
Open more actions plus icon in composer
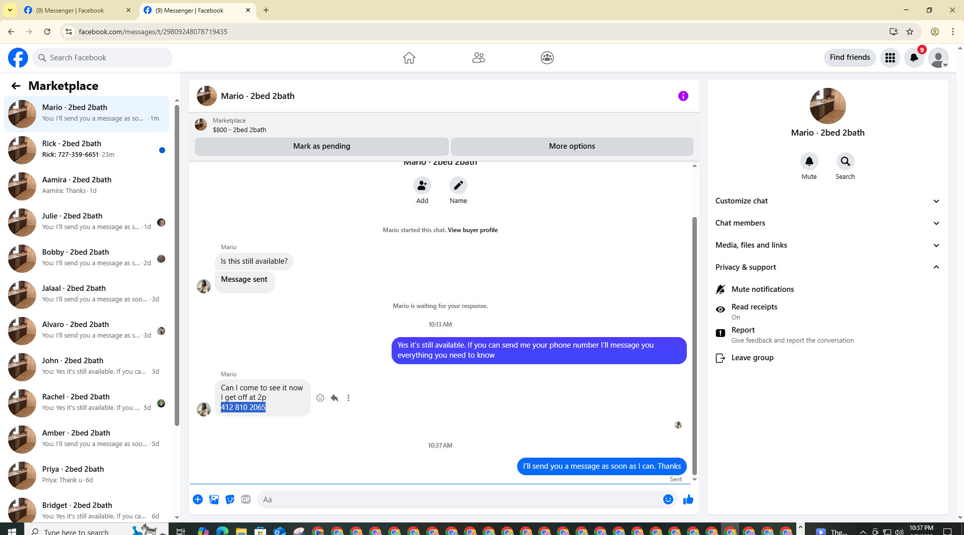198,499
